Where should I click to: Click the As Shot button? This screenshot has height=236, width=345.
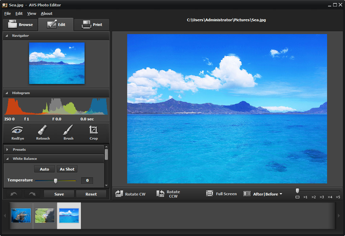(x=67, y=169)
